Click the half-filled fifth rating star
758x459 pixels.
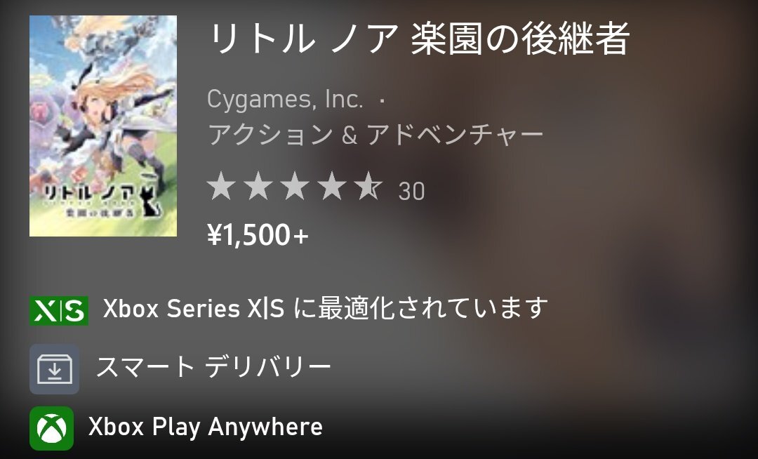pos(368,186)
